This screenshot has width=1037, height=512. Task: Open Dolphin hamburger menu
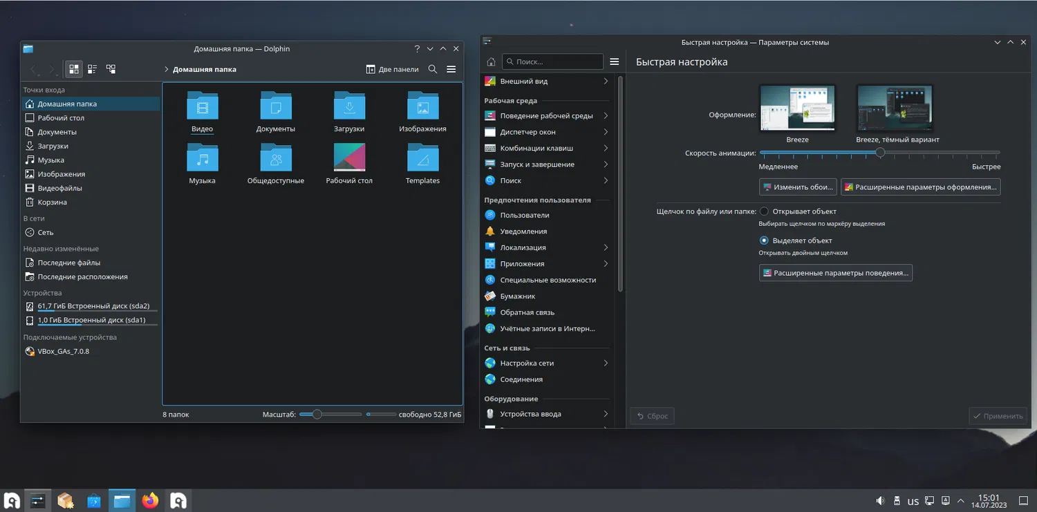(451, 69)
